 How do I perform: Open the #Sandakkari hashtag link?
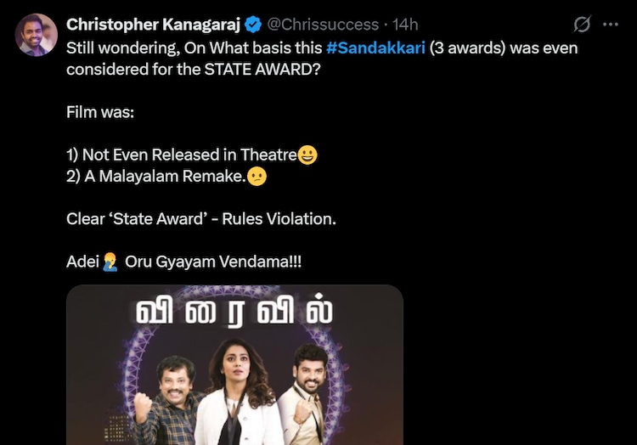point(375,48)
